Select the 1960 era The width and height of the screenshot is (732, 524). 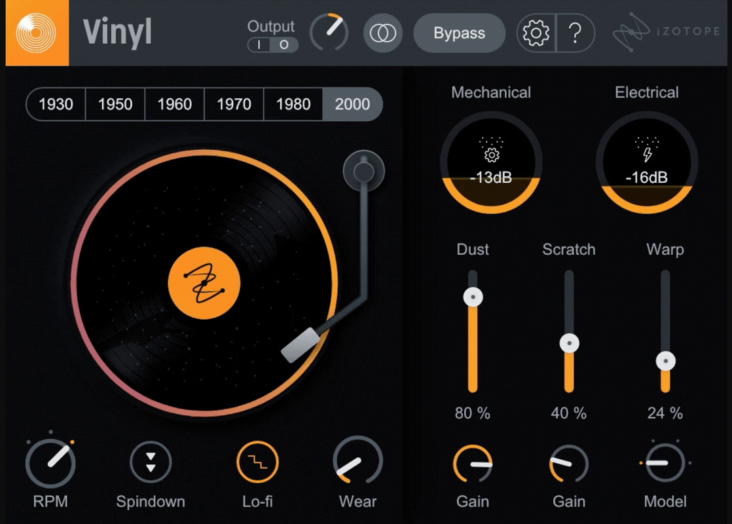pos(175,104)
